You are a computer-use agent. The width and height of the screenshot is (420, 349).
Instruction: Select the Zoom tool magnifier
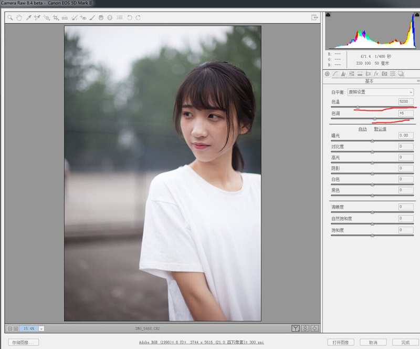click(x=10, y=18)
